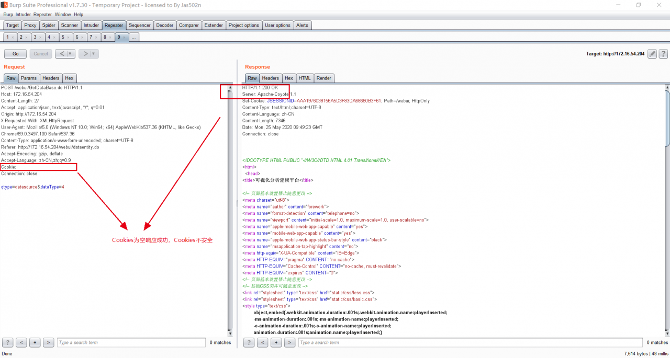The height and width of the screenshot is (358, 670).
Task: Open the Window menu
Action: [63, 15]
